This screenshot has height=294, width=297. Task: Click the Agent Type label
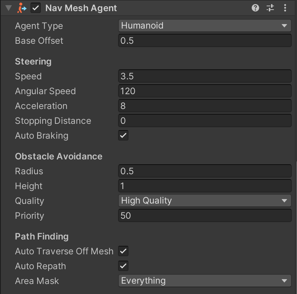[x=39, y=26]
